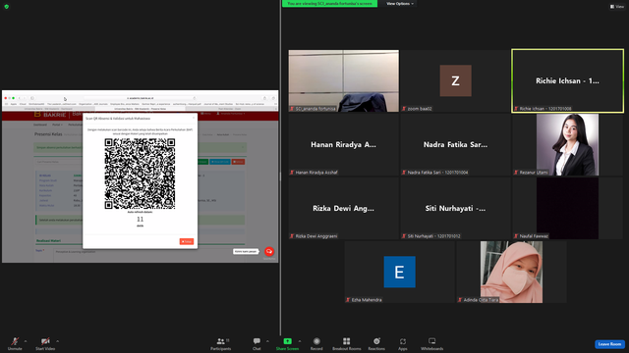Change layout with the View button

(x=617, y=7)
